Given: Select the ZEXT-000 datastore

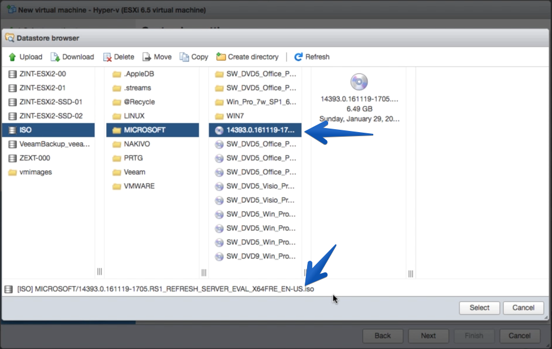Looking at the screenshot, I should pyautogui.click(x=48, y=158).
